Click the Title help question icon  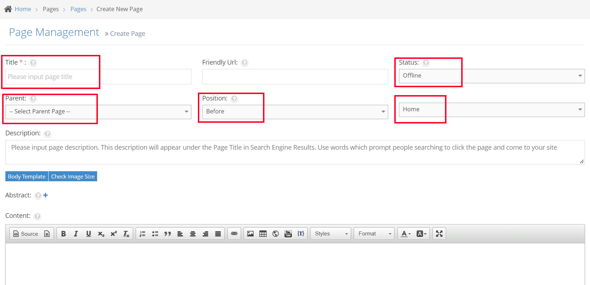(x=33, y=63)
